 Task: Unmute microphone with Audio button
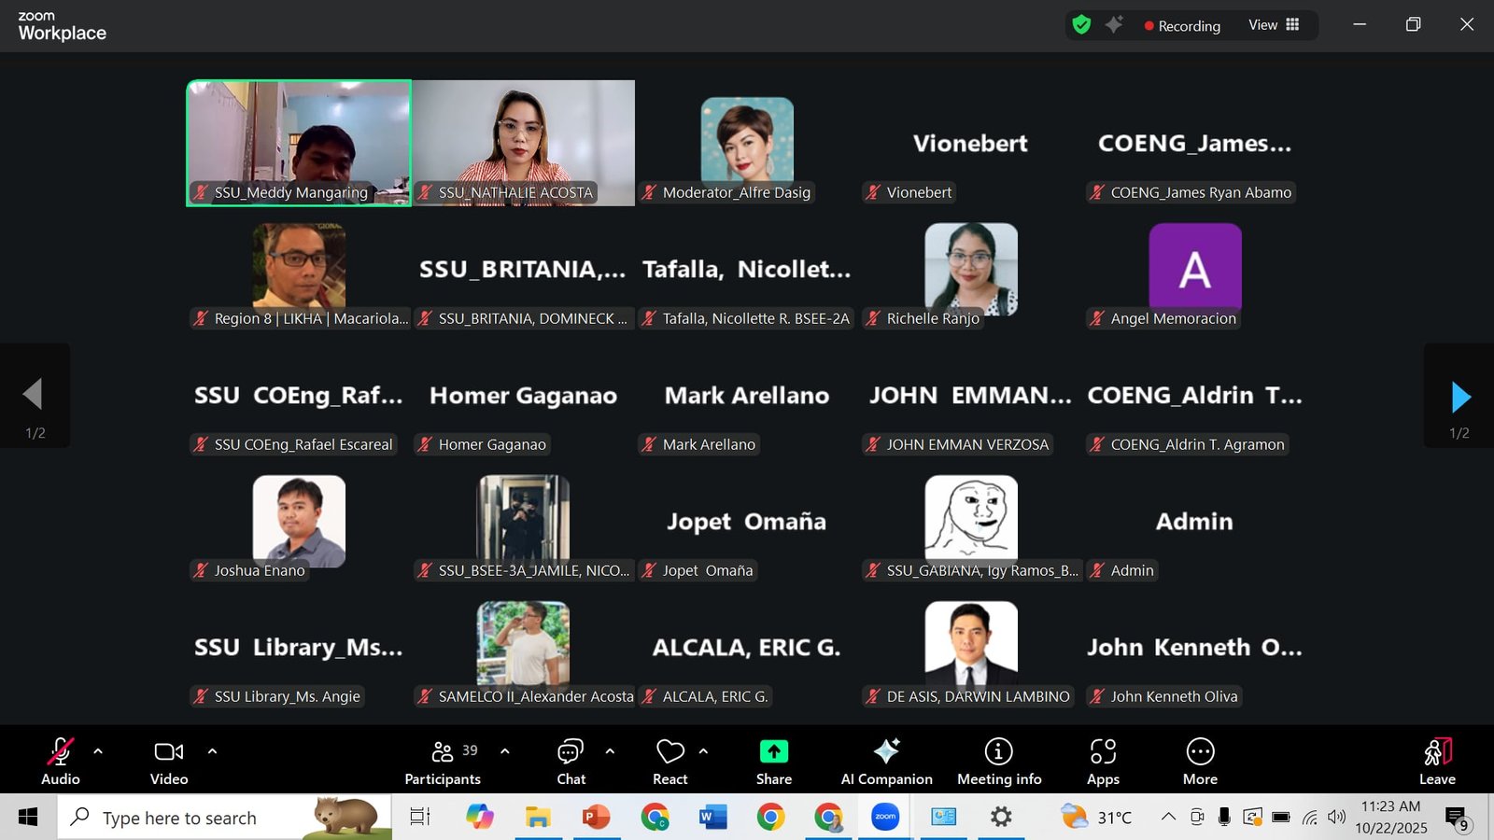point(61,761)
